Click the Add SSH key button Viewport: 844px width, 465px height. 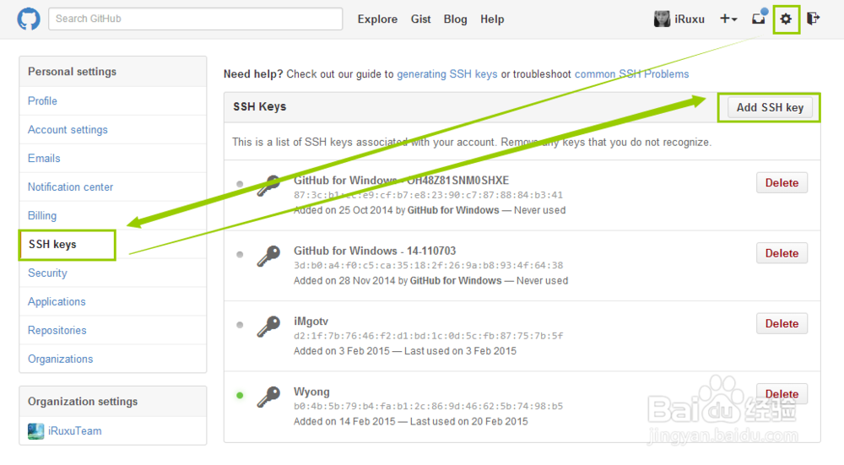tap(770, 108)
